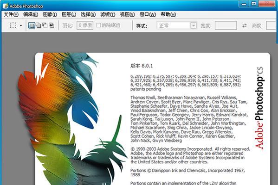Open the 滤镜(T) menu
278x185 pixels.
108,14
